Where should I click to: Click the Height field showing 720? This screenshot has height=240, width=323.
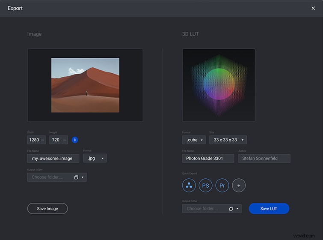(x=59, y=140)
